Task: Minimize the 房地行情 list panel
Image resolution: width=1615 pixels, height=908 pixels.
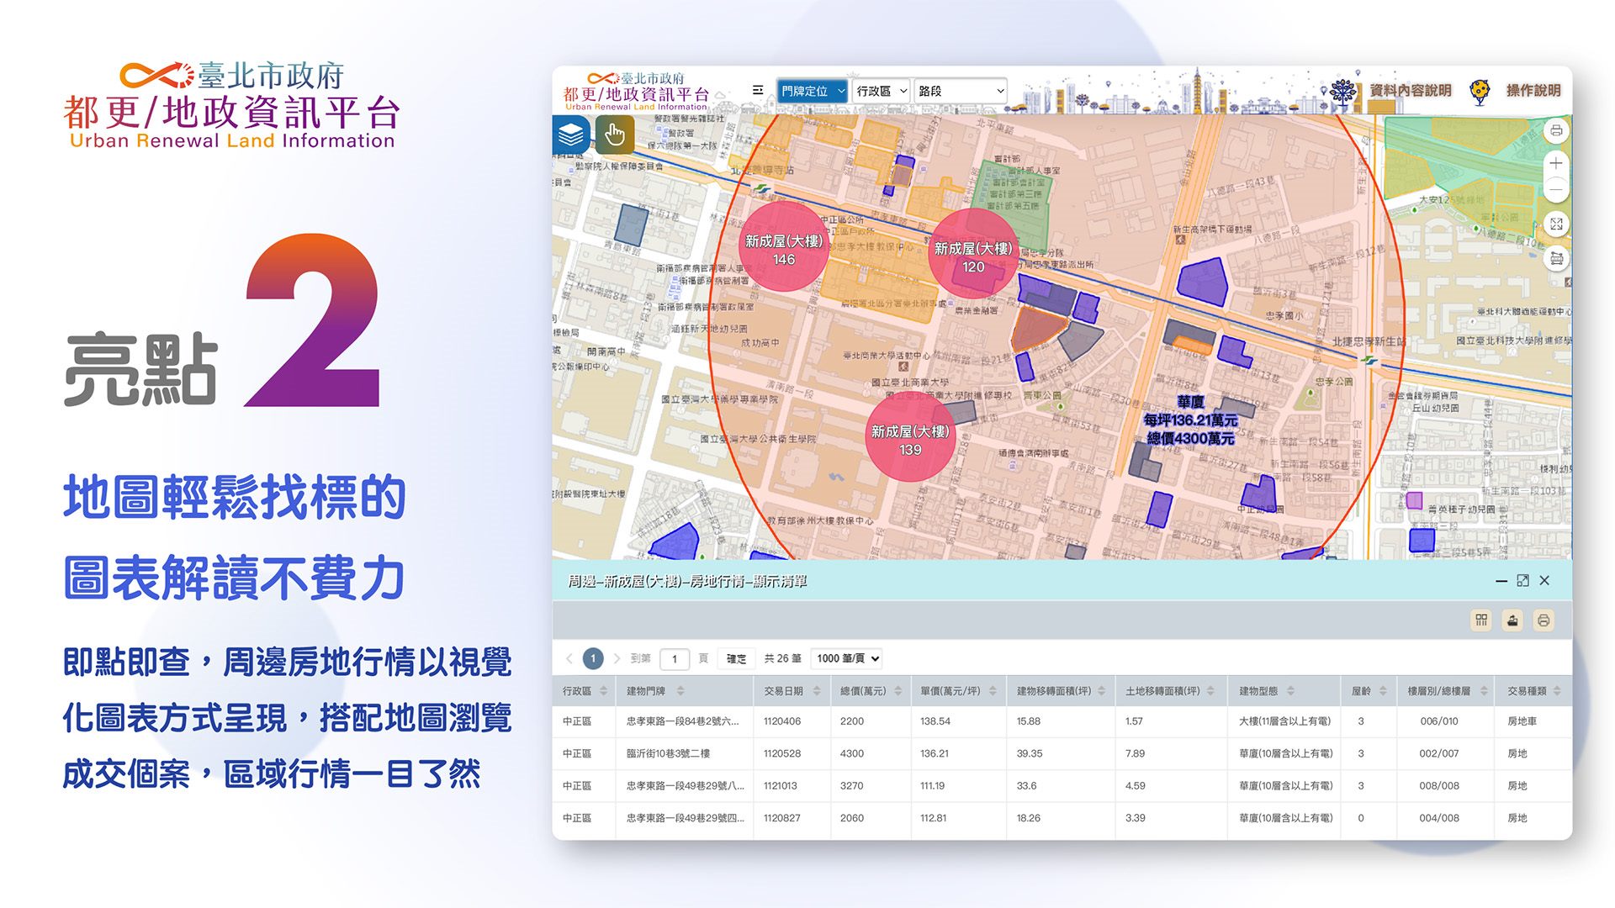Action: 1501,581
